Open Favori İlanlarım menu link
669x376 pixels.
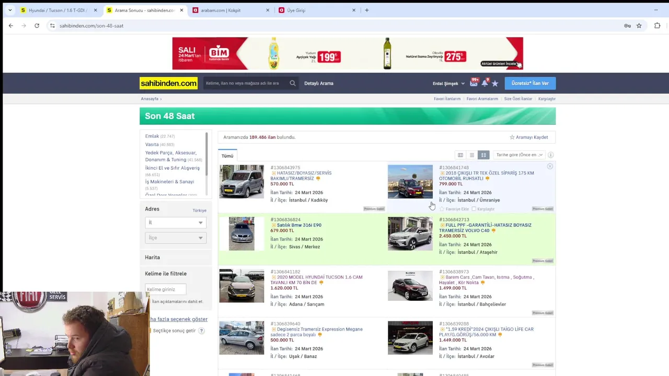coord(447,99)
